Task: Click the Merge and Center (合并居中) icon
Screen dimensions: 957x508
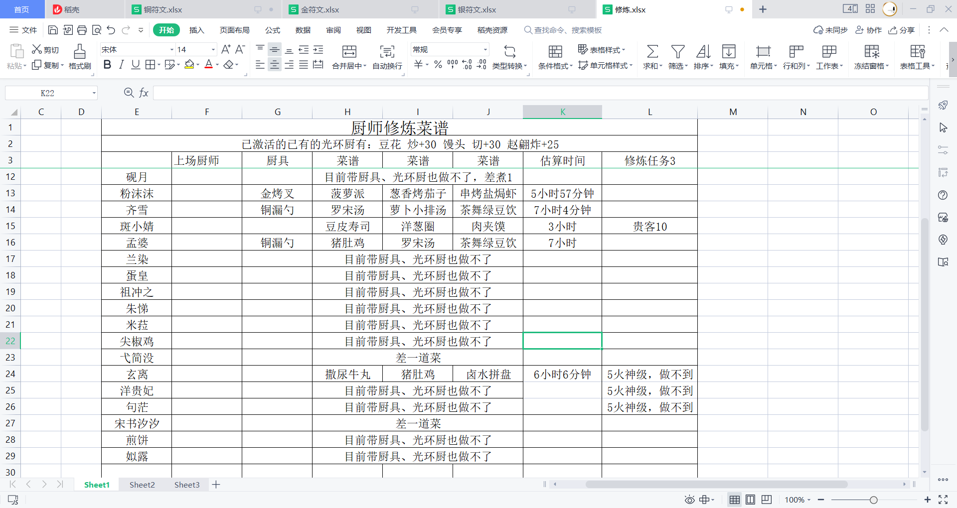Action: click(349, 51)
